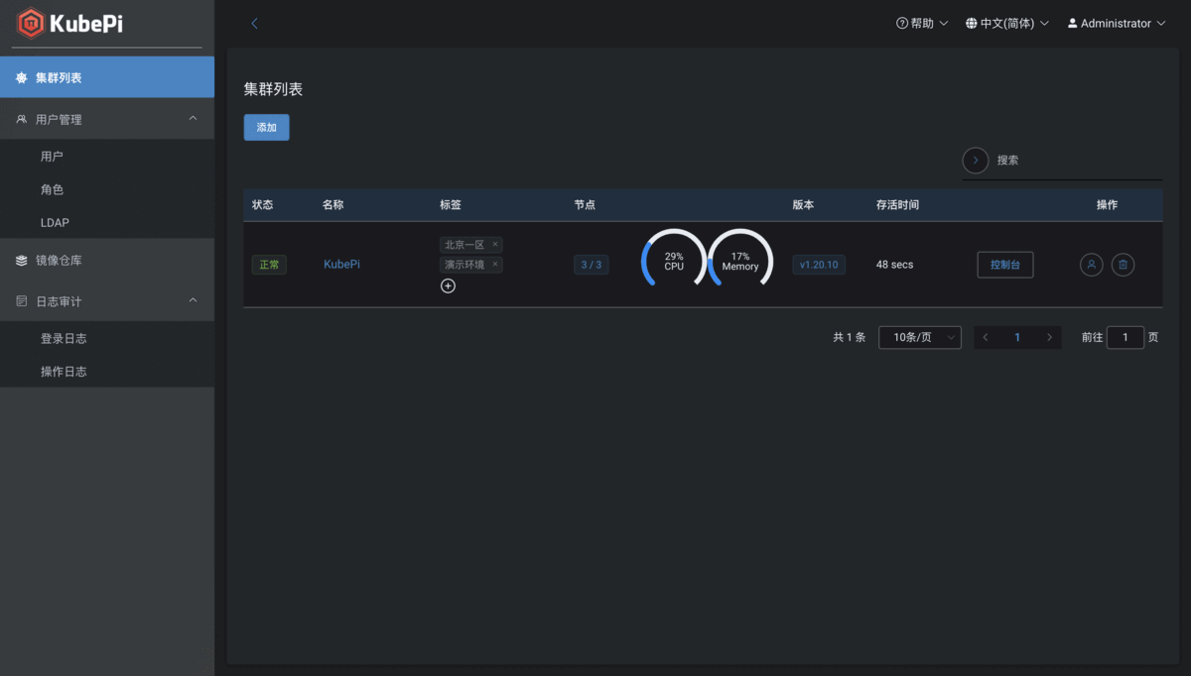Click page number 1

pyautogui.click(x=1017, y=338)
